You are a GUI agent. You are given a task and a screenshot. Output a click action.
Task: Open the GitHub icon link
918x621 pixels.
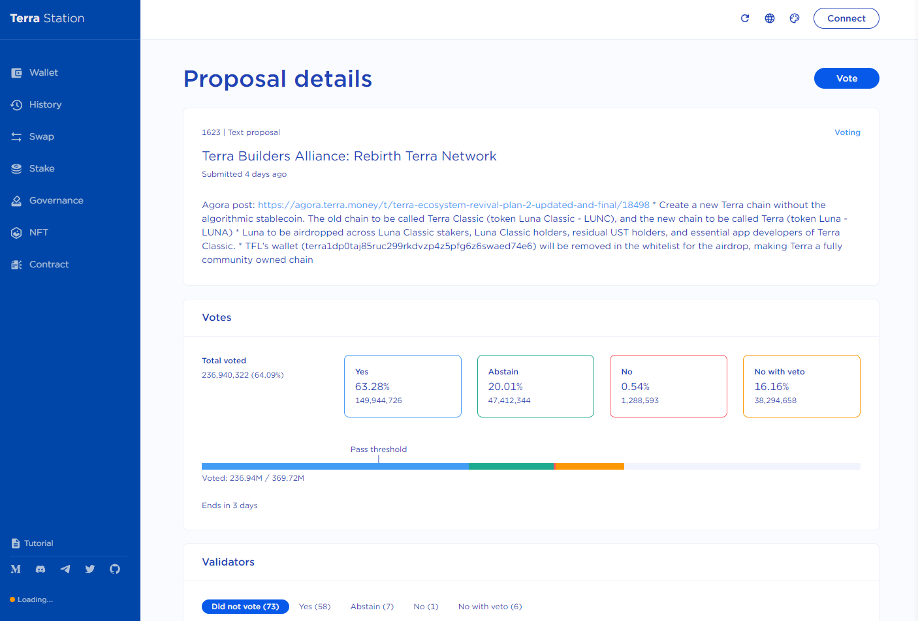[115, 569]
